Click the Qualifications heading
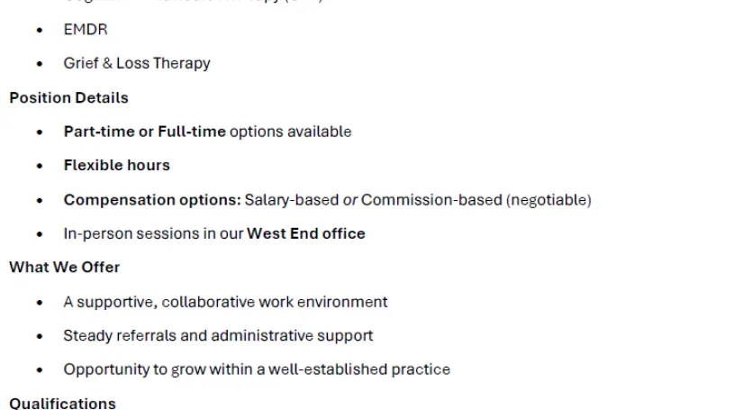This screenshot has width=734, height=410. 62,403
